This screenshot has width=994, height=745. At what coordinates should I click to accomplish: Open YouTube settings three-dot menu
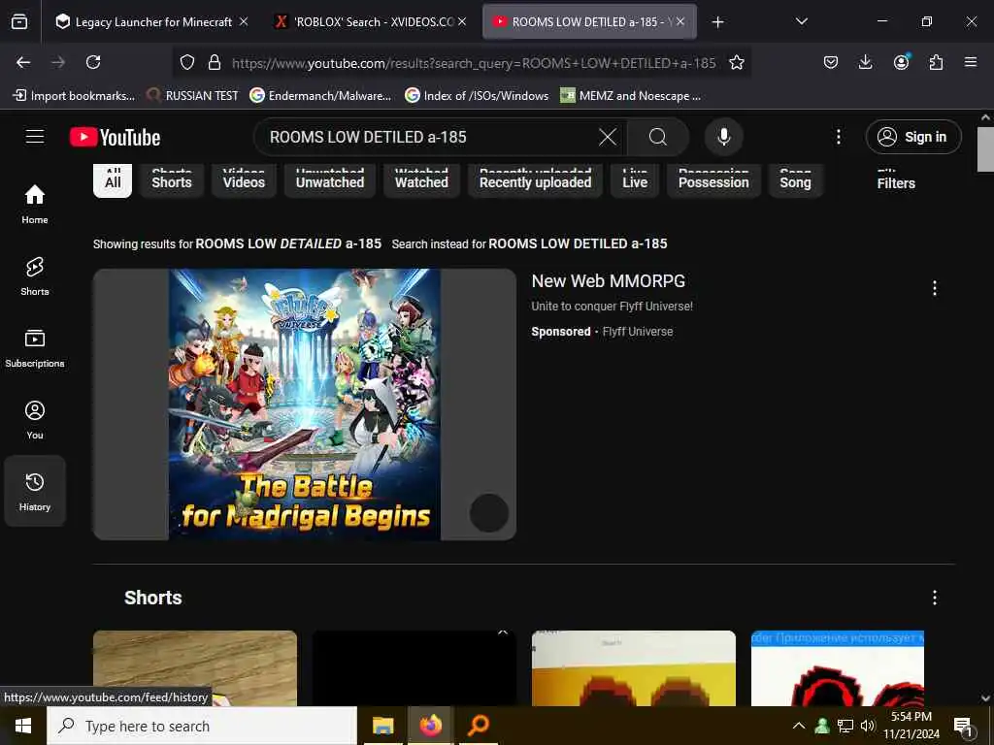pos(838,137)
